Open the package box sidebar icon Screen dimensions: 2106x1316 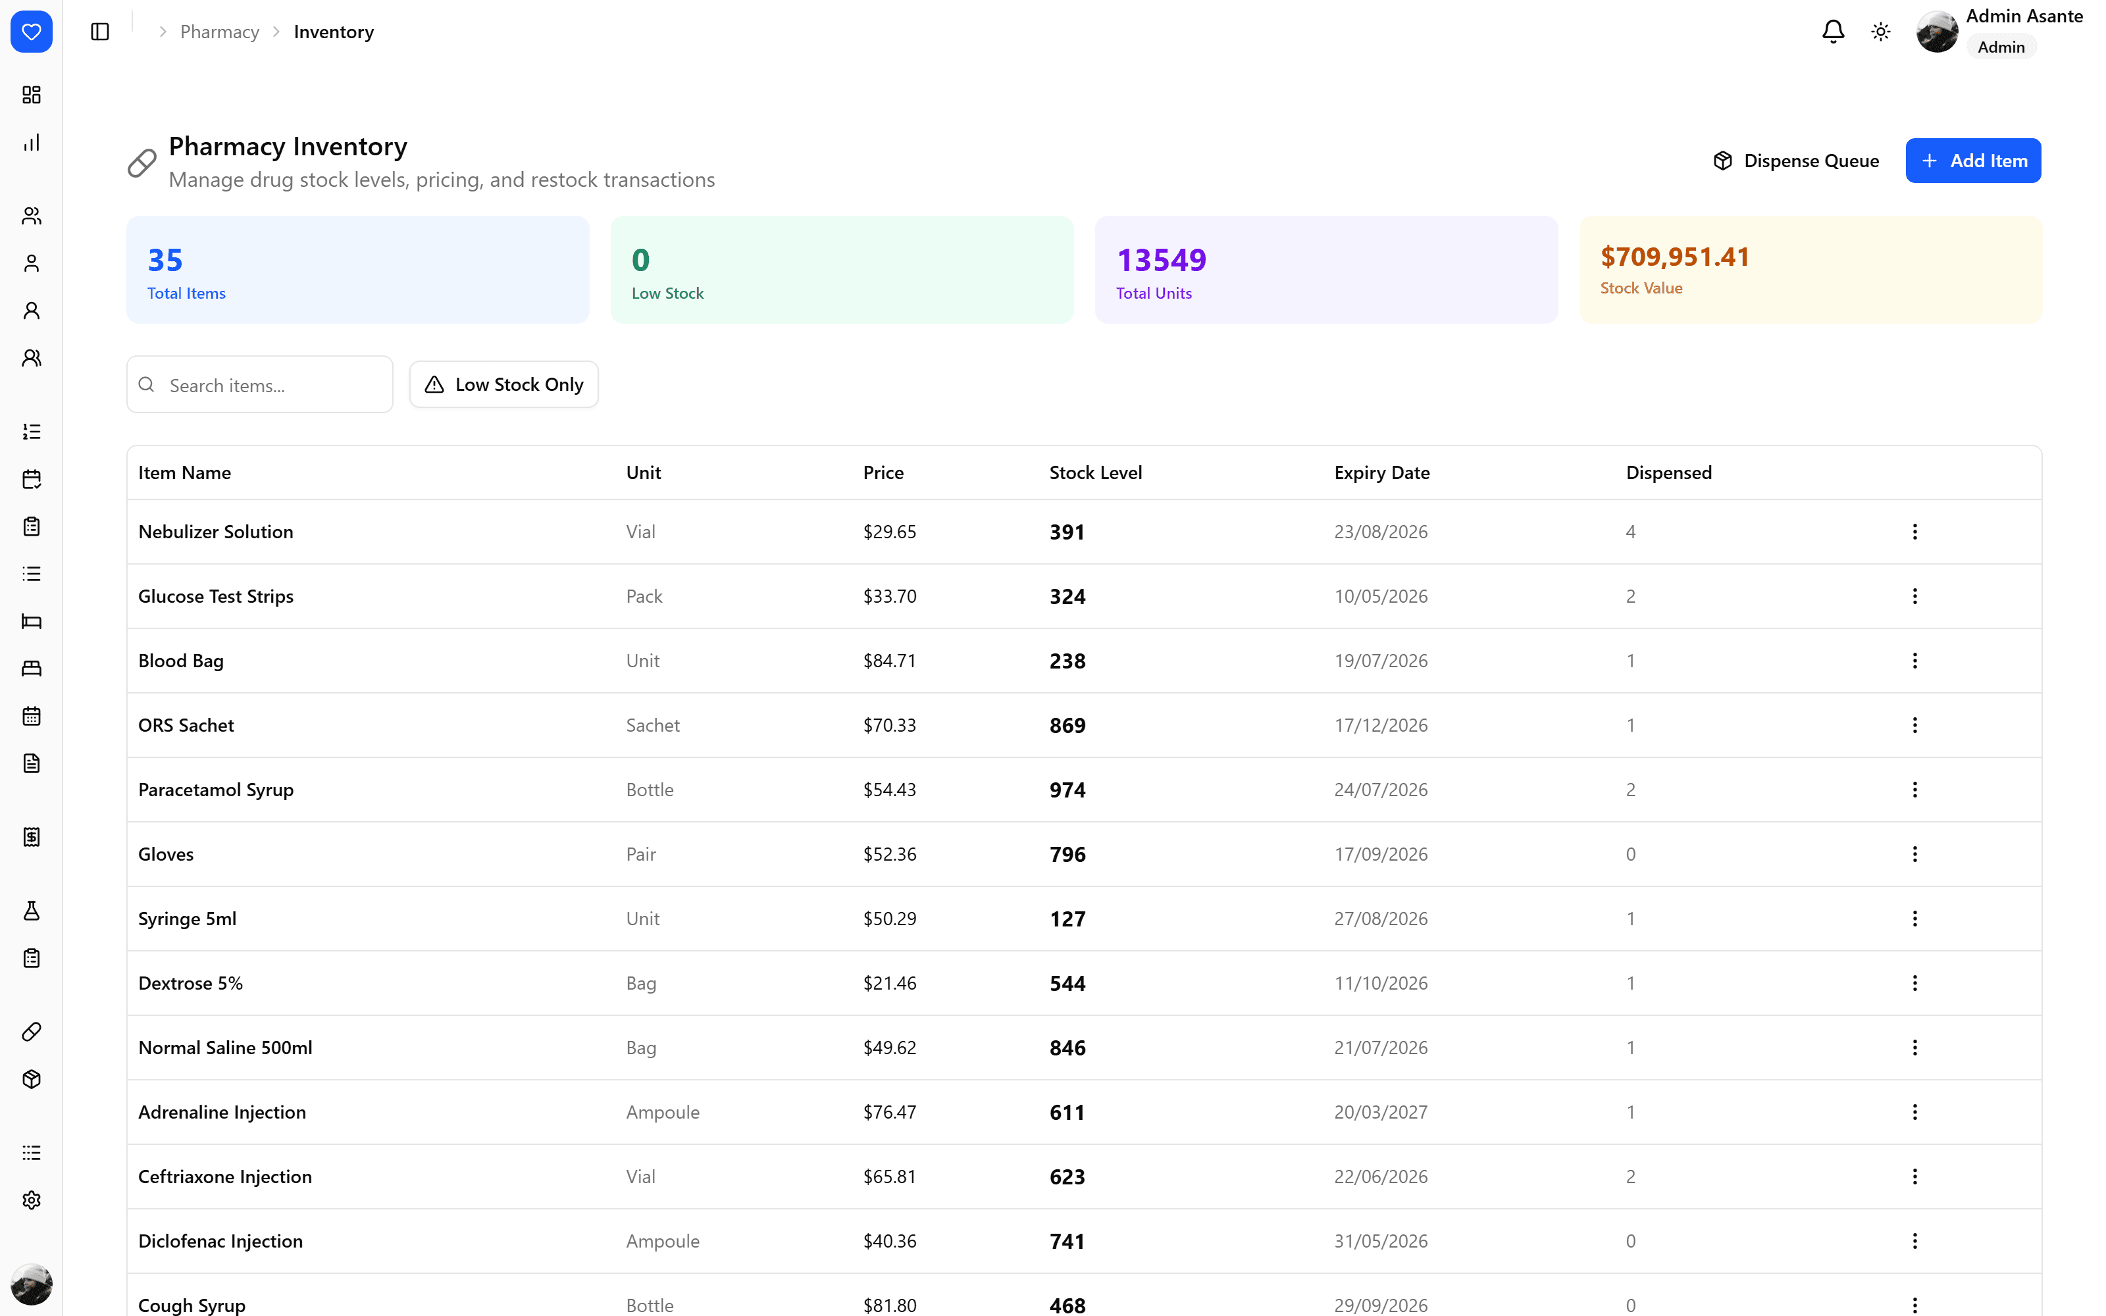point(32,1079)
